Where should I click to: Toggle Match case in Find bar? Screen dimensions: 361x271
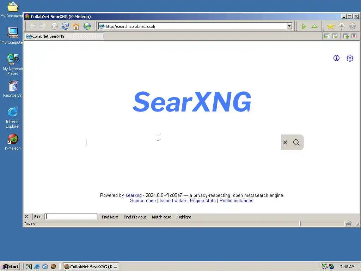click(161, 217)
